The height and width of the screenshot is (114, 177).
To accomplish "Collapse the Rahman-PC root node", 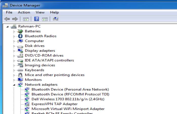I will [x=7, y=27].
